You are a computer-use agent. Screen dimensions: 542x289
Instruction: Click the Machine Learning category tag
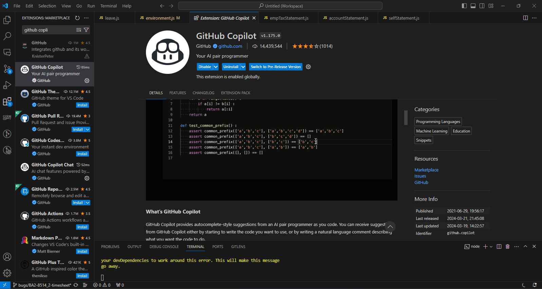(x=432, y=131)
